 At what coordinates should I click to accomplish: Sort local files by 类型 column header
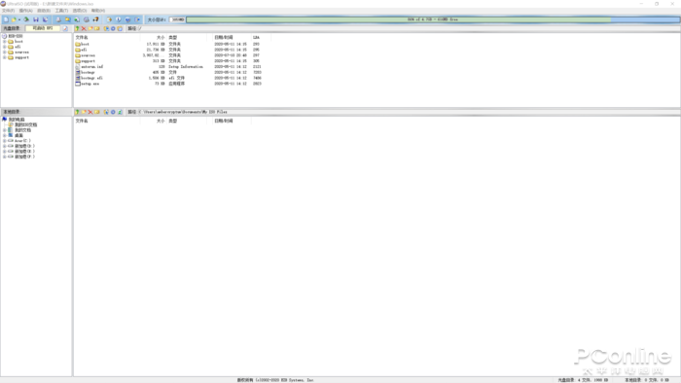[187, 121]
